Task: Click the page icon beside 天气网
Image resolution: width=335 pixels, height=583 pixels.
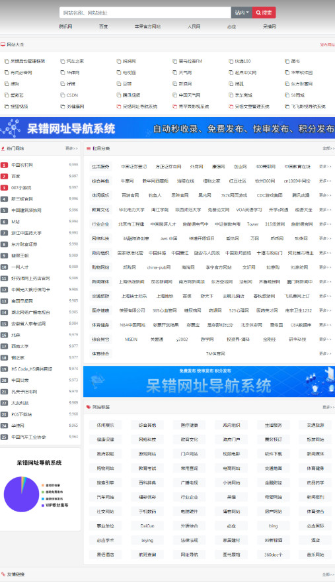Action: [x=174, y=73]
